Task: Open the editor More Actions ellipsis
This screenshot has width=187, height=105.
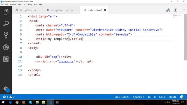Action: pos(183,10)
